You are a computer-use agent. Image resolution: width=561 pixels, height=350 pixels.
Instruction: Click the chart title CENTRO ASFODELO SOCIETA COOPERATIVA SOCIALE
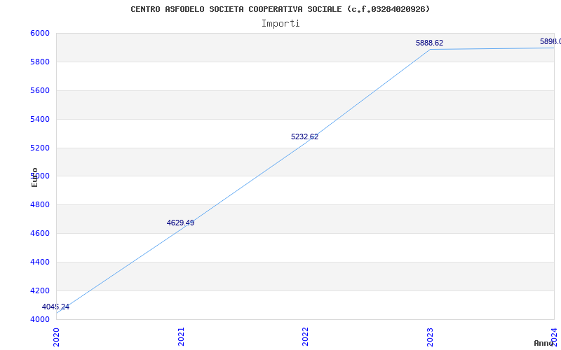280,9
